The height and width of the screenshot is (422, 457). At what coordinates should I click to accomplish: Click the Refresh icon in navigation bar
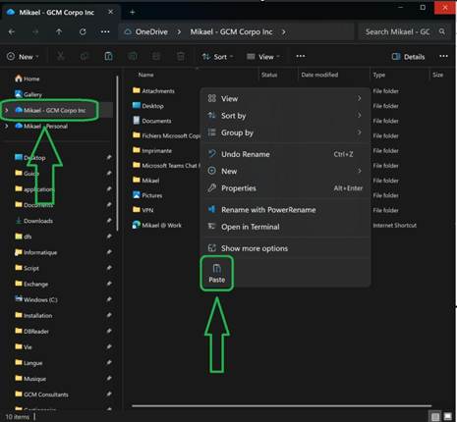coord(83,31)
